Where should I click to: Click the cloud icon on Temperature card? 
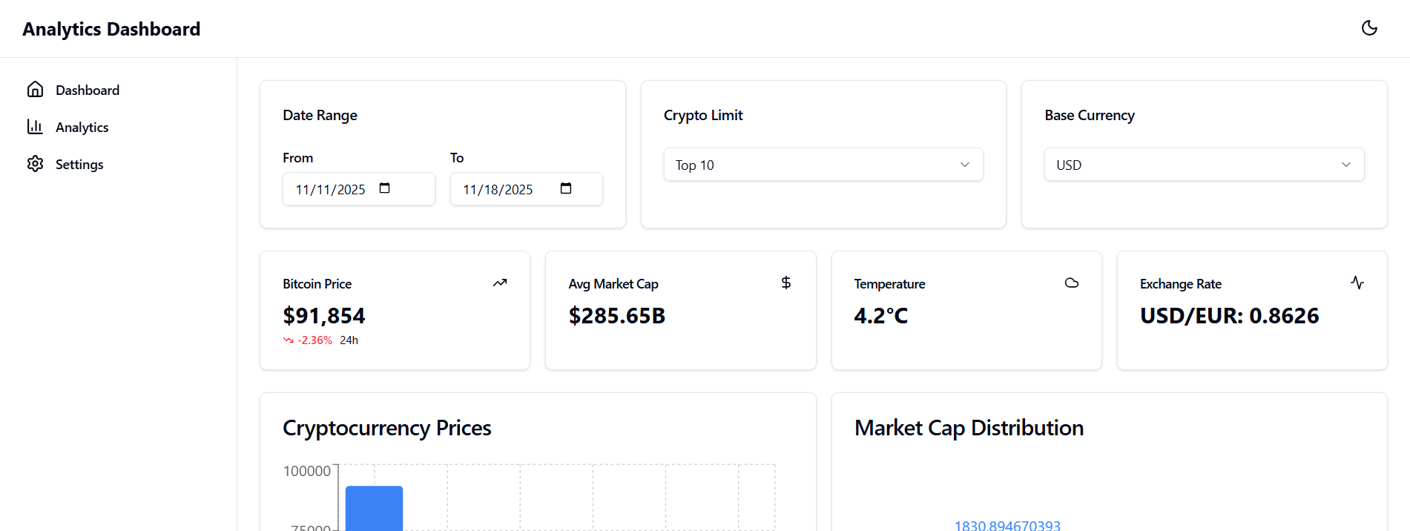point(1071,283)
